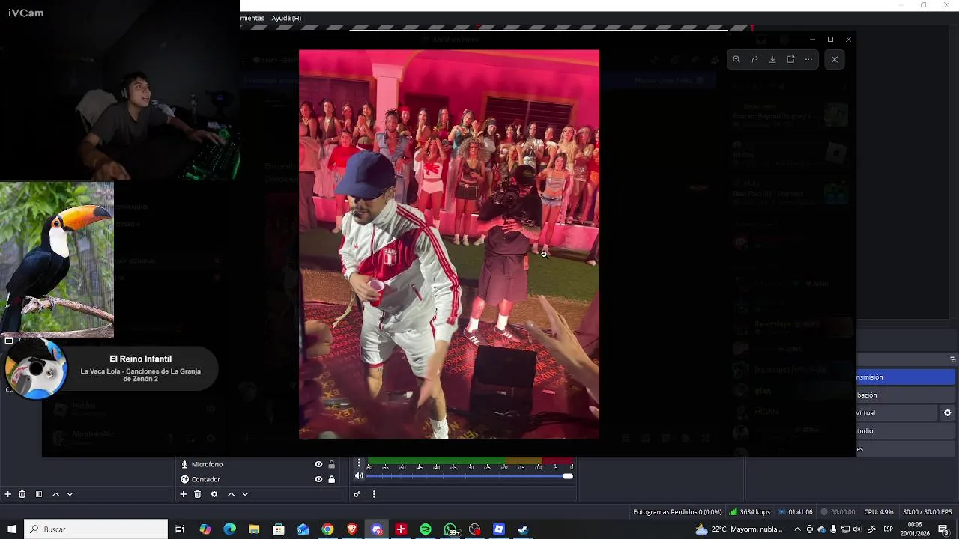Select the Microfono source row
The image size is (959, 539).
(x=258, y=464)
